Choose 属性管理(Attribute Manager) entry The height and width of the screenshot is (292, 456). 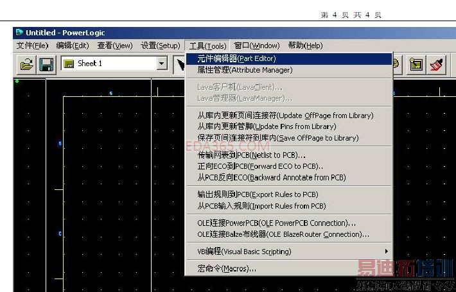coord(289,70)
